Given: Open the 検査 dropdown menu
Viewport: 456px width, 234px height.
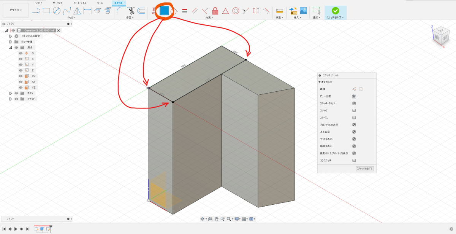Looking at the screenshot, I should [280, 18].
